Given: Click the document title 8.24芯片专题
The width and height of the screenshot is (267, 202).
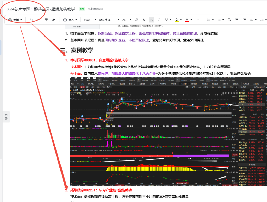Looking at the screenshot, I should (x=41, y=9).
